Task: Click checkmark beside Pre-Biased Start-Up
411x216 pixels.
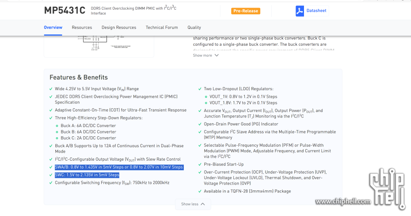Action: [200, 165]
